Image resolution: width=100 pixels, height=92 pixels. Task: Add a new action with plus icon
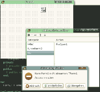click(x=29, y=35)
